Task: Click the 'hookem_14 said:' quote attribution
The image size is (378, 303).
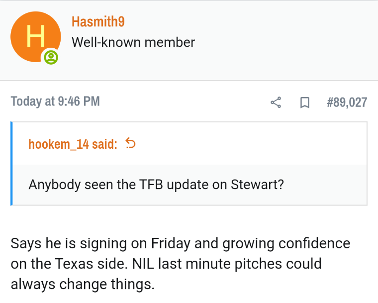Action: (x=73, y=144)
